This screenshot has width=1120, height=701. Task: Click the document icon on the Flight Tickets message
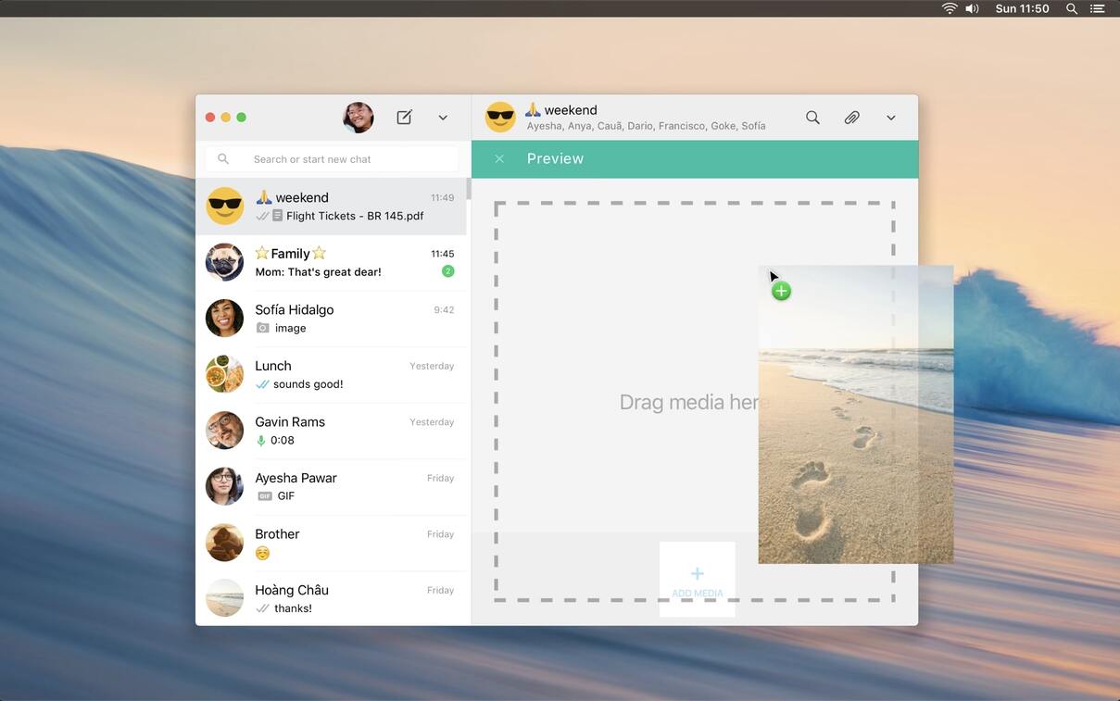coord(279,215)
